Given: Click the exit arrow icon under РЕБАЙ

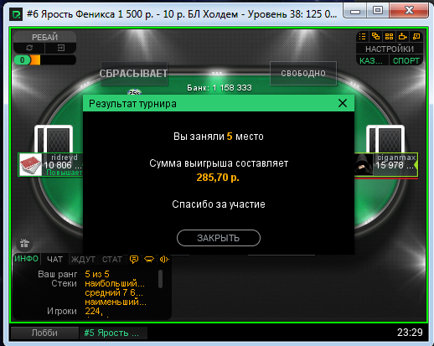Looking at the screenshot, I should (x=61, y=48).
